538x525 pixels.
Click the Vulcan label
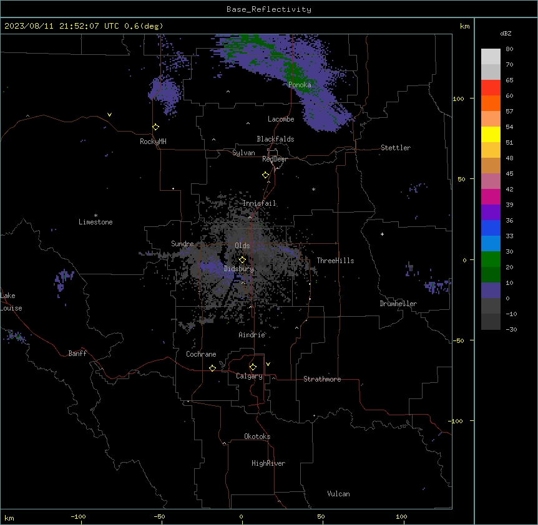[338, 494]
